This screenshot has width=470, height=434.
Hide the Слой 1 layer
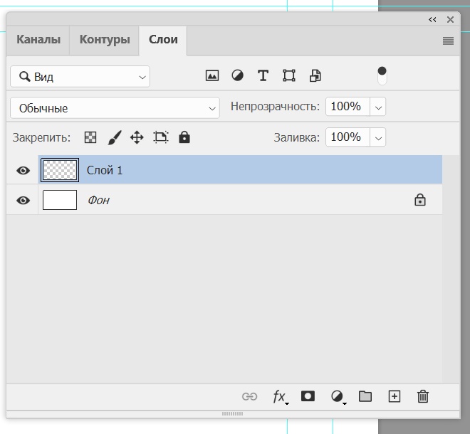pos(23,171)
